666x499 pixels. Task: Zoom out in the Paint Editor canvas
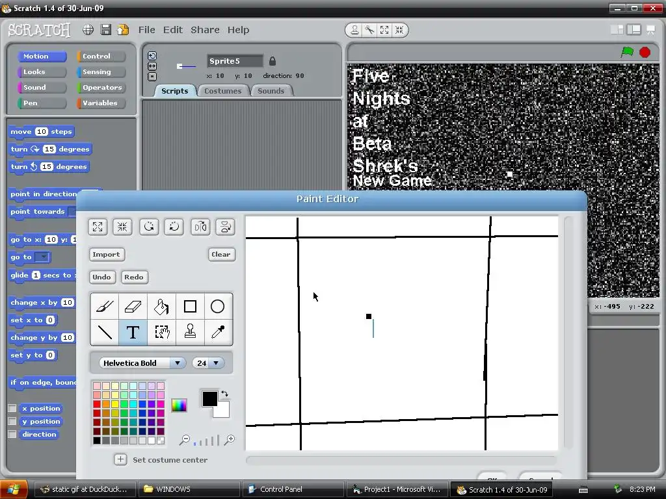(184, 440)
